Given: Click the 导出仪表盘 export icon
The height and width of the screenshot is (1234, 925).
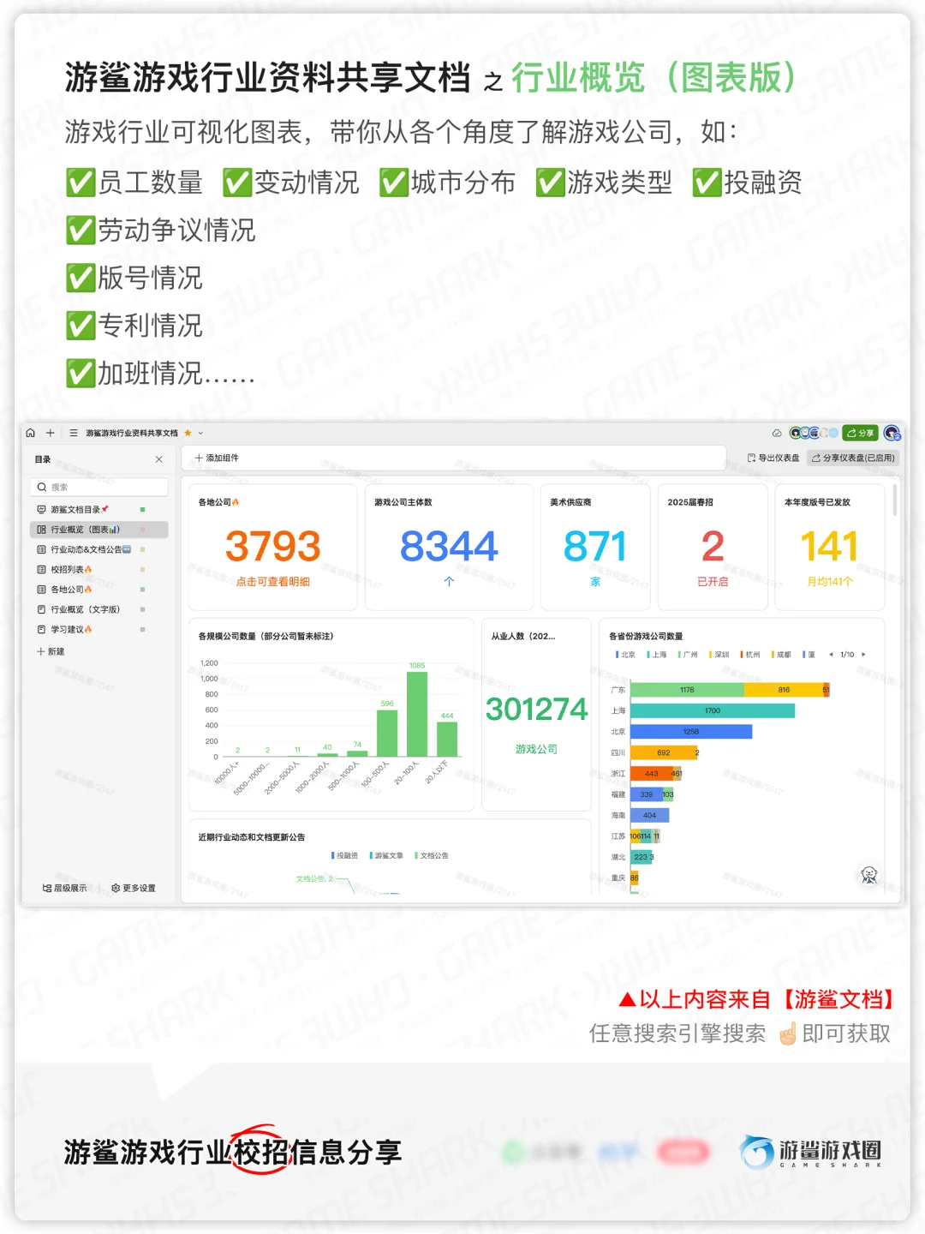Looking at the screenshot, I should click(751, 457).
